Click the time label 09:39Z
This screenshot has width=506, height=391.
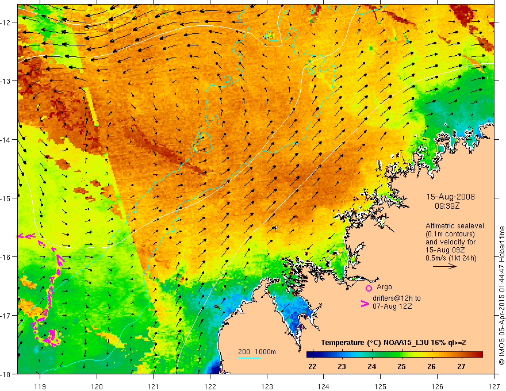point(447,205)
